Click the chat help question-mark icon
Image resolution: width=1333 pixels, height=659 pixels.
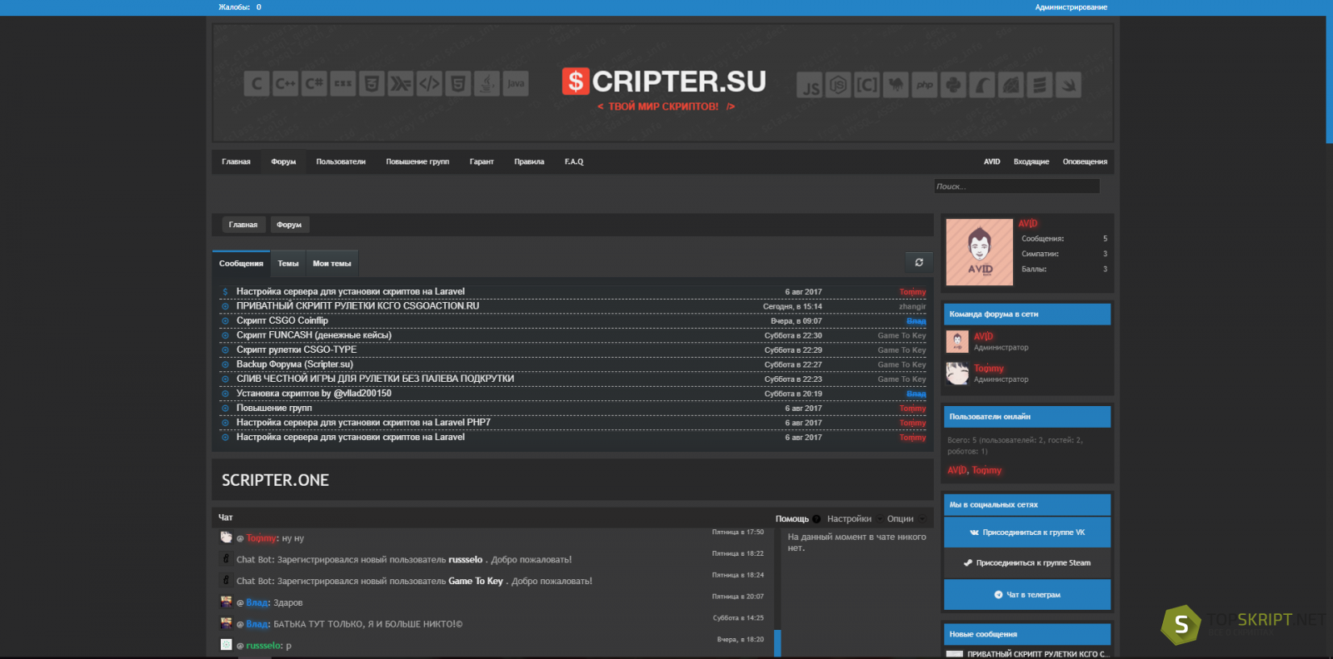pyautogui.click(x=816, y=519)
